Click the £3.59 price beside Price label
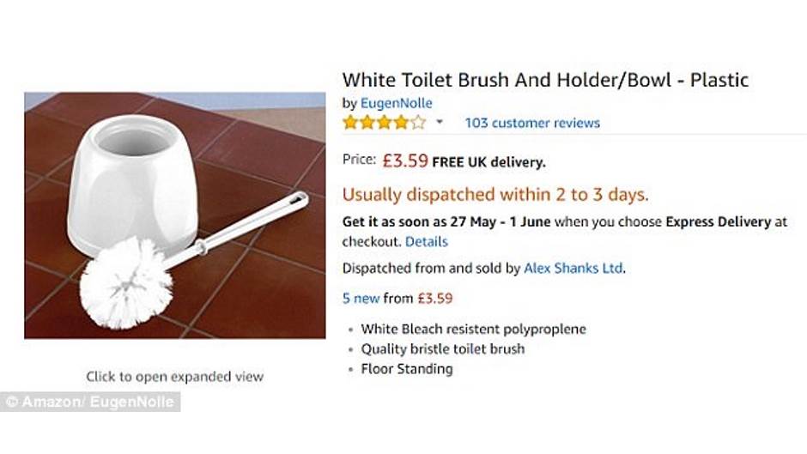The width and height of the screenshot is (807, 454). coord(405,160)
